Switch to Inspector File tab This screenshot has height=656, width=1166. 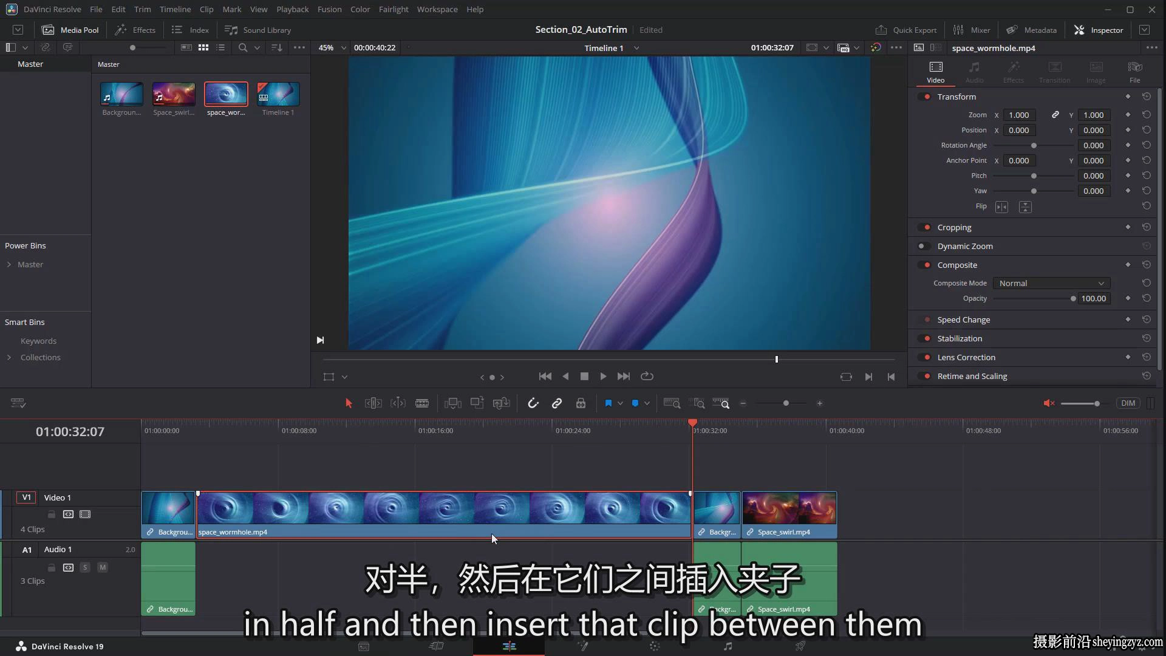coord(1134,72)
